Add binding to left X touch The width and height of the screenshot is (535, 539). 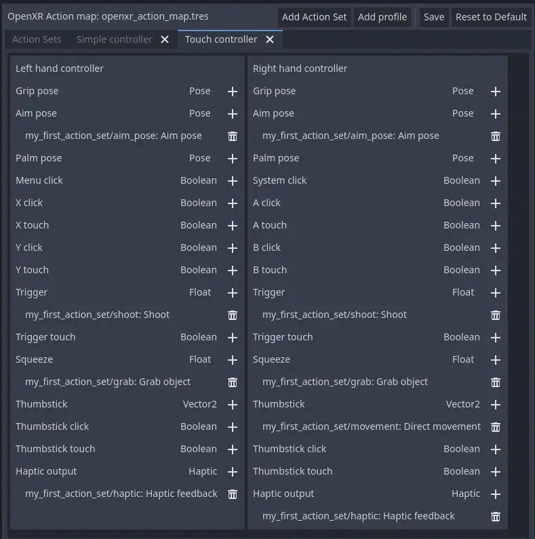(233, 226)
